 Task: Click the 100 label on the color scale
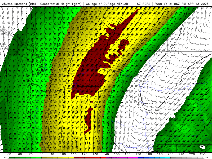pyautogui.click(x=63, y=154)
